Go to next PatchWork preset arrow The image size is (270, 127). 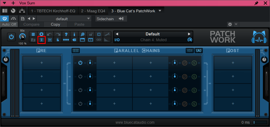(x=189, y=34)
